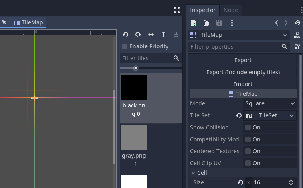Viewport: 303px width, 188px height.
Task: Clear tile transform brush icon
Action: 176,35
